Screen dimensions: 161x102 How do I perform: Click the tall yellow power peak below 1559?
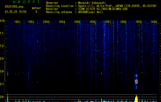(x=136, y=98)
